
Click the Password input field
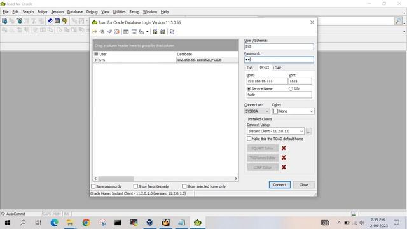point(279,60)
